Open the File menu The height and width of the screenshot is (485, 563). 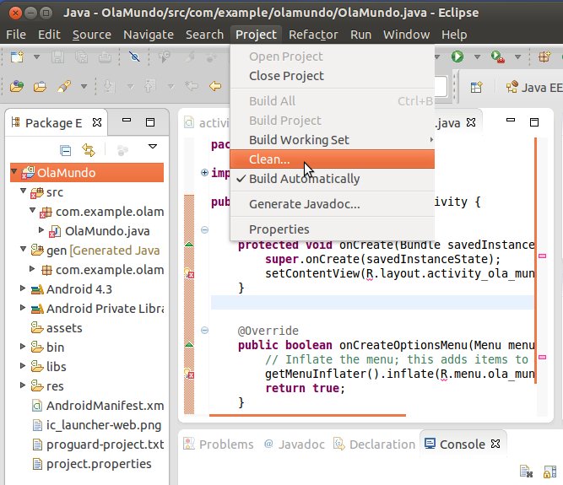[16, 35]
